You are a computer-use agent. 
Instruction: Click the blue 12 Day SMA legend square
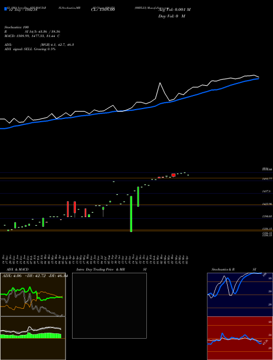click(5, 9)
